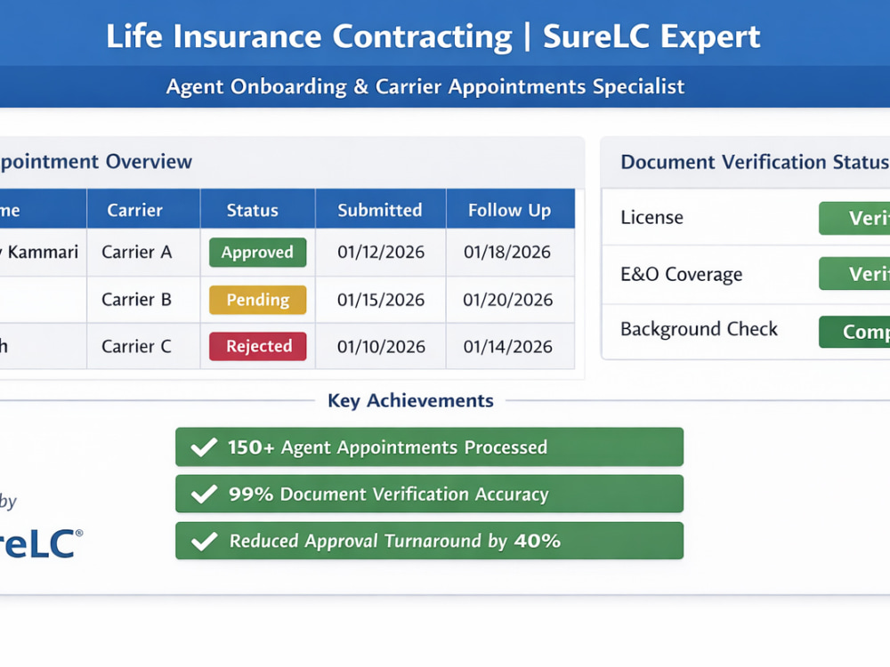Select the Reduced Approval Turnaround by 40% bar
The height and width of the screenshot is (667, 890).
point(429,541)
